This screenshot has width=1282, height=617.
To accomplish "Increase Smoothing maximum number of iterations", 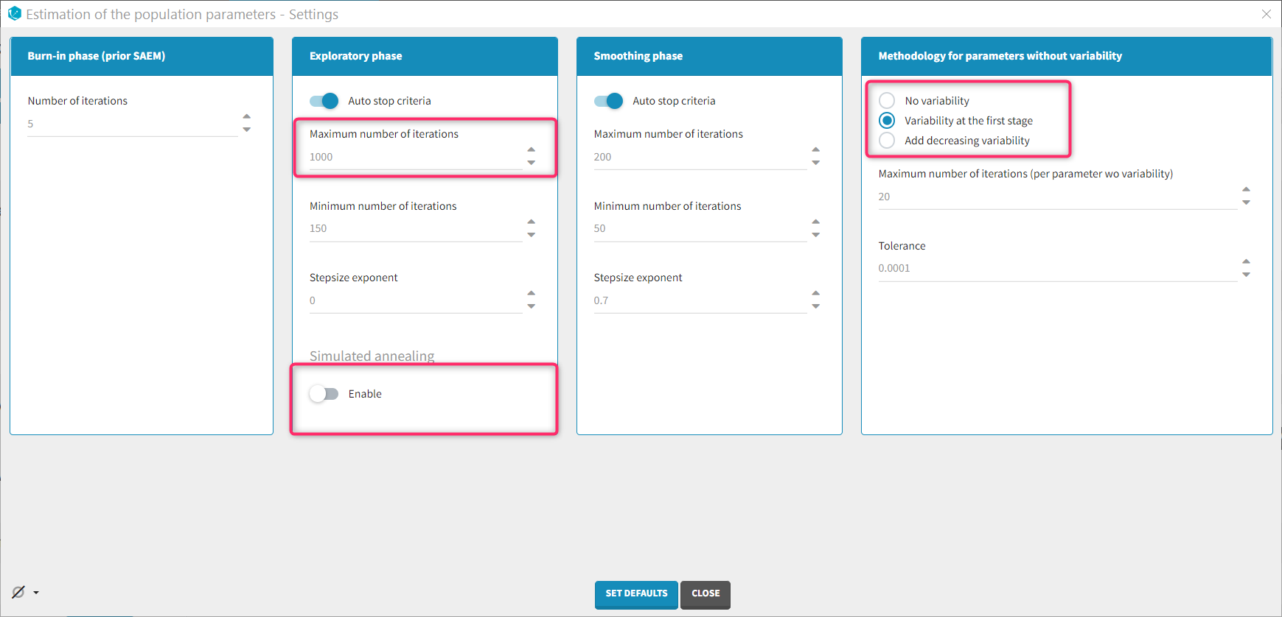I will pos(816,149).
